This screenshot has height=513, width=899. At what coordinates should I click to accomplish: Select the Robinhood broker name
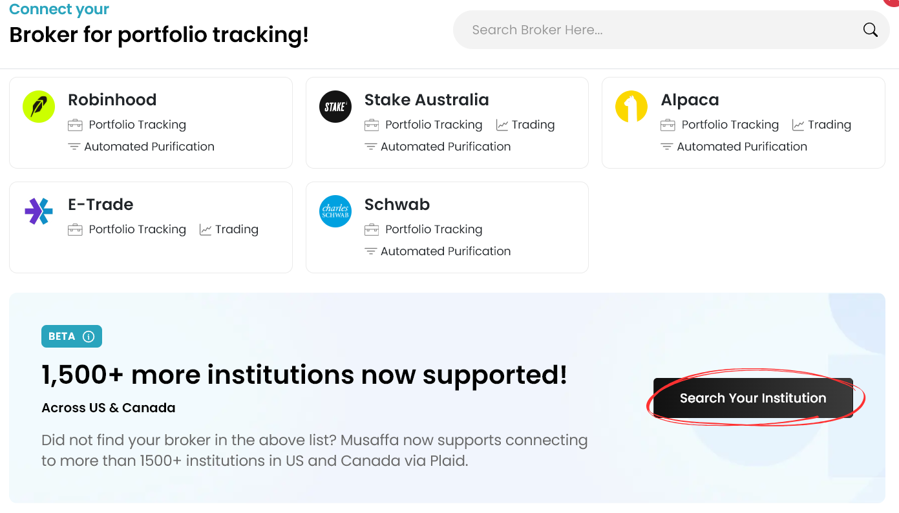click(112, 99)
